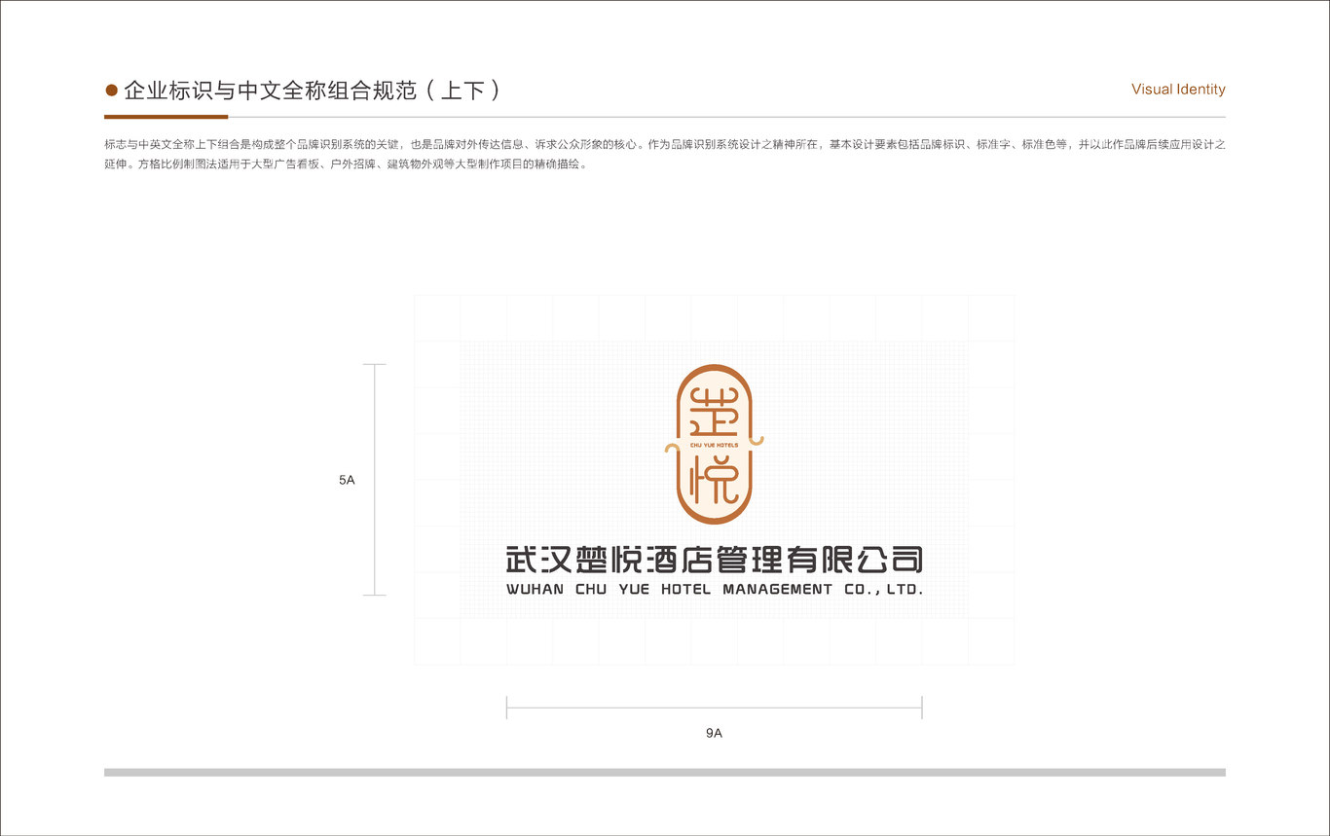Click the Chu Yue capsule-shaped logo emblem
Image resolution: width=1330 pixels, height=836 pixels.
coord(715,444)
